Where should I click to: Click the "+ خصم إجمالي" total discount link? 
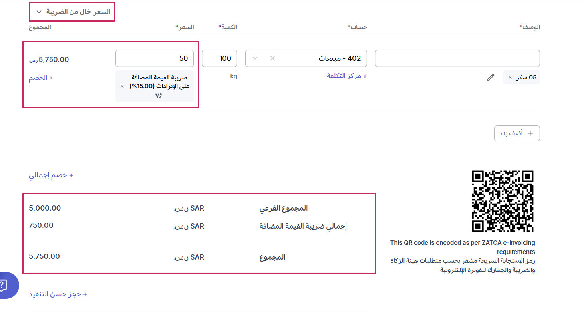(x=51, y=175)
